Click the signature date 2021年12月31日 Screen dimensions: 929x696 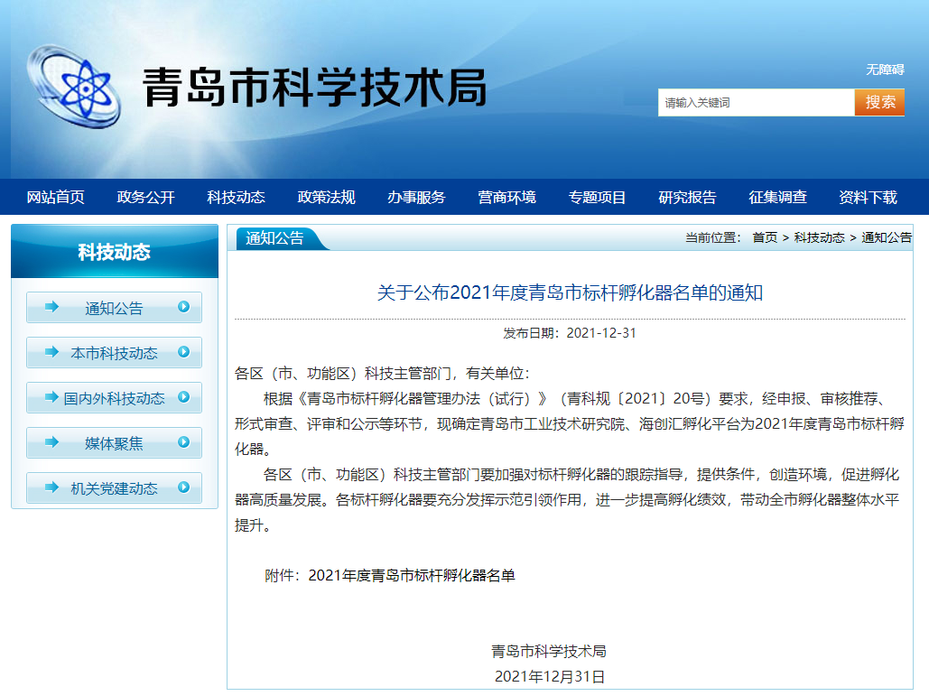550,676
